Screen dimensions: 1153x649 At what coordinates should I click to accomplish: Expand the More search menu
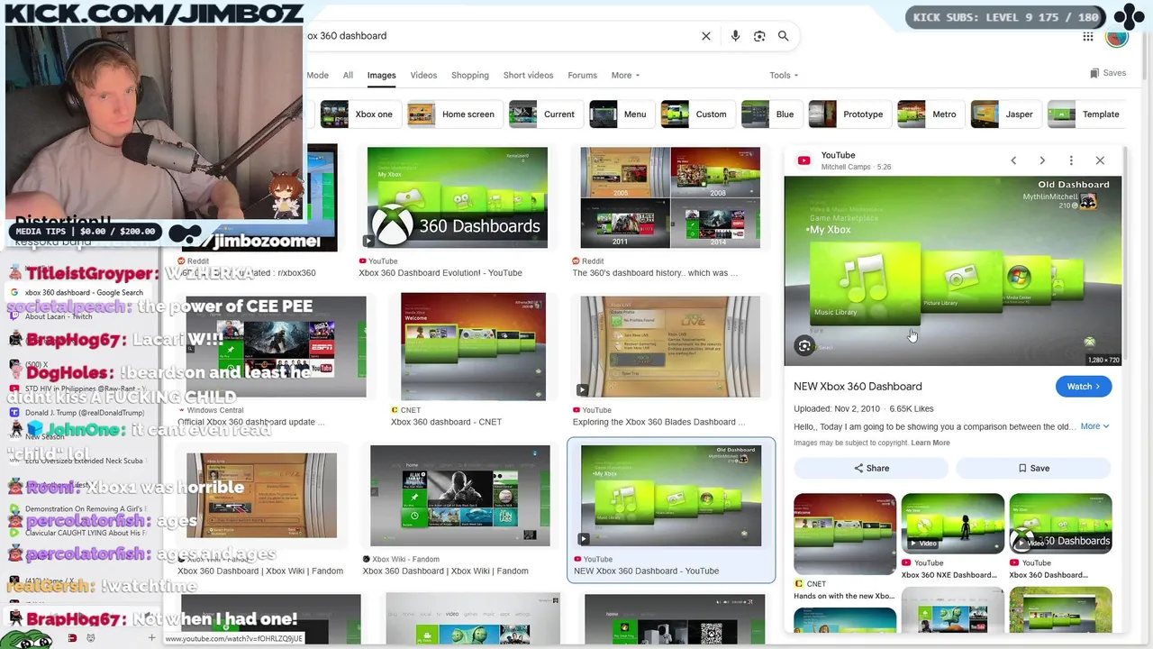click(626, 76)
